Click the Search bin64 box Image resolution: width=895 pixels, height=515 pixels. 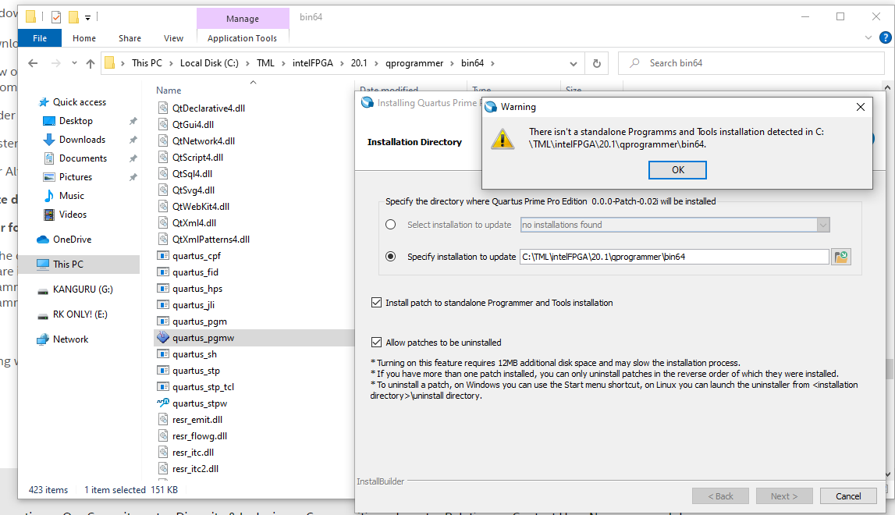coord(751,63)
